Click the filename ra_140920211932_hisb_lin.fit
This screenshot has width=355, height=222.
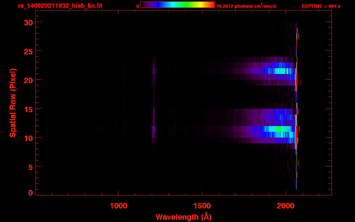[60, 6]
